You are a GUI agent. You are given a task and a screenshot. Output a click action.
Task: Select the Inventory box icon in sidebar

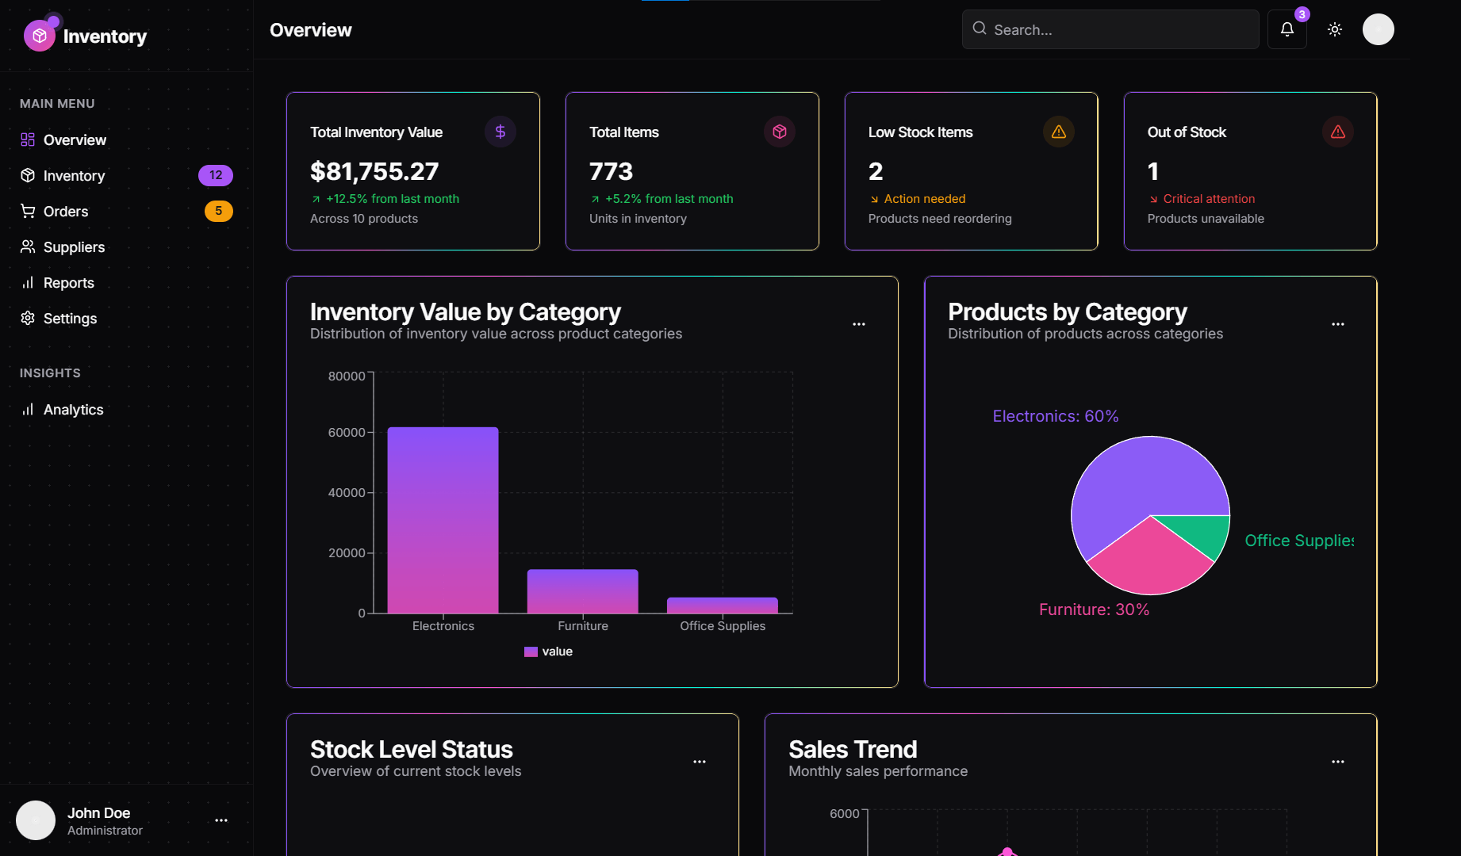coord(28,175)
